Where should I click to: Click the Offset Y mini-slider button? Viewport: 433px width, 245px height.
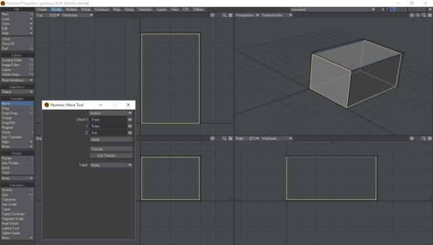[x=130, y=126]
